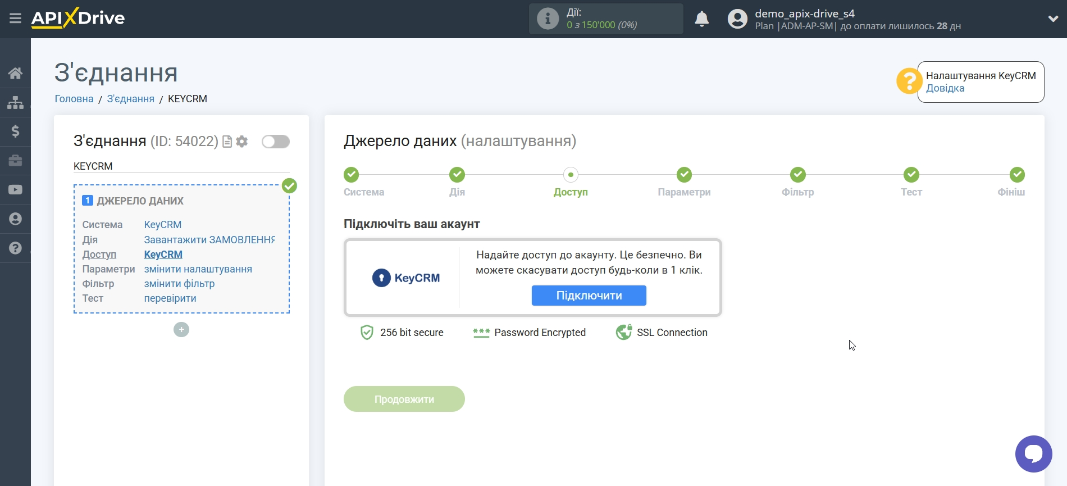Click the SSL Connection globe icon
This screenshot has height=486, width=1067.
[x=624, y=333]
